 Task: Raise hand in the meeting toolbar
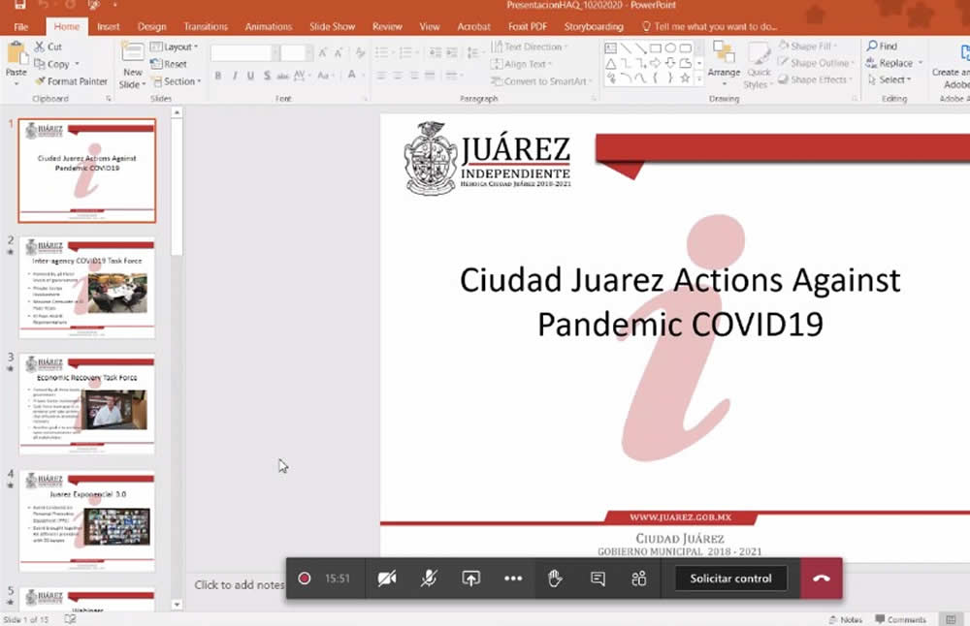pos(555,579)
